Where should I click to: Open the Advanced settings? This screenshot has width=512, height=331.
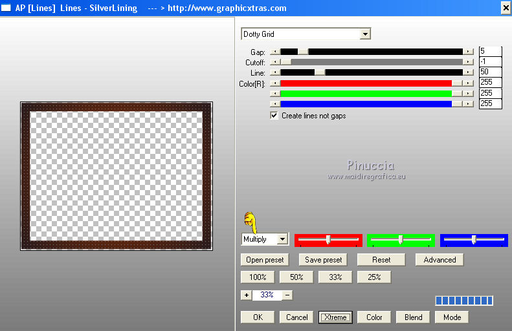tap(440, 260)
